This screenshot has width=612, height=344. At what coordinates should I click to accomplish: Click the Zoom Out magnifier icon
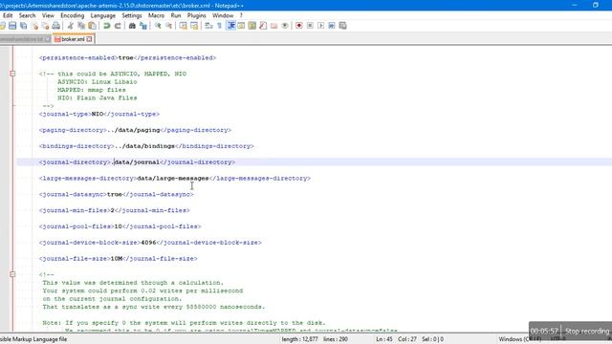[168, 26]
